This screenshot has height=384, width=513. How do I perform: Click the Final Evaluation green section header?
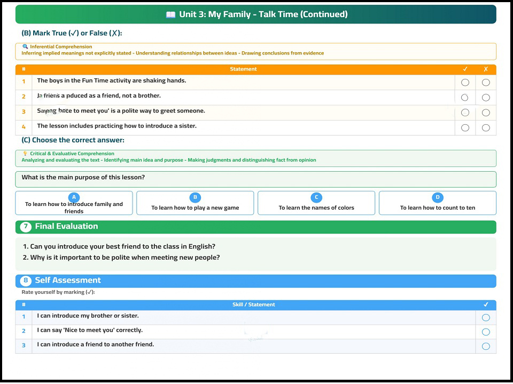click(256, 227)
